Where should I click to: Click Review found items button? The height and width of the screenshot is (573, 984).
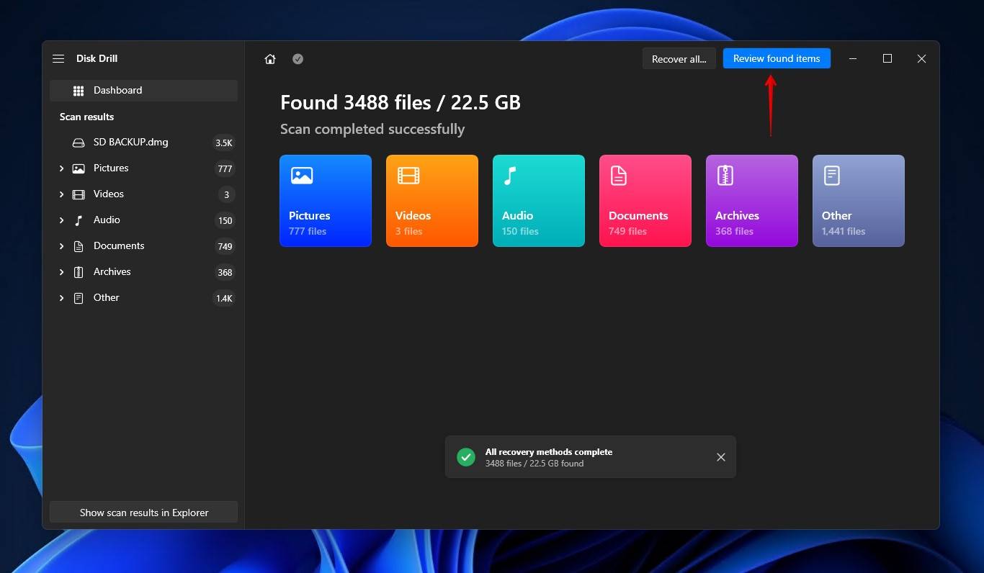point(777,59)
